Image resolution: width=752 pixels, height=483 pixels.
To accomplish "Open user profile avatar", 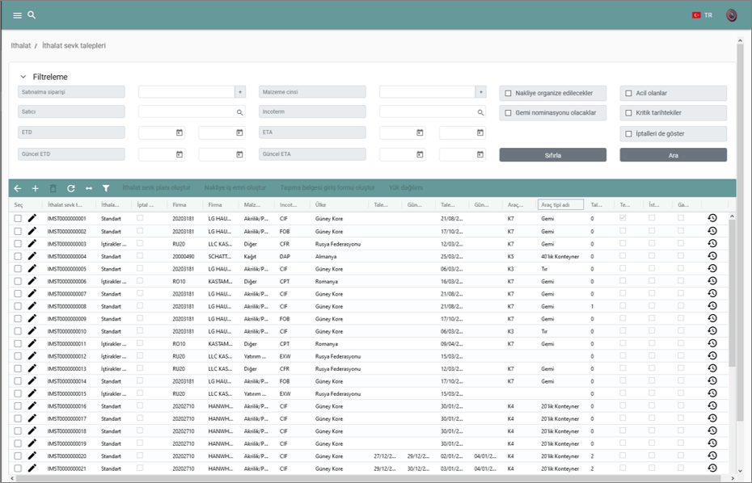I will [x=731, y=15].
